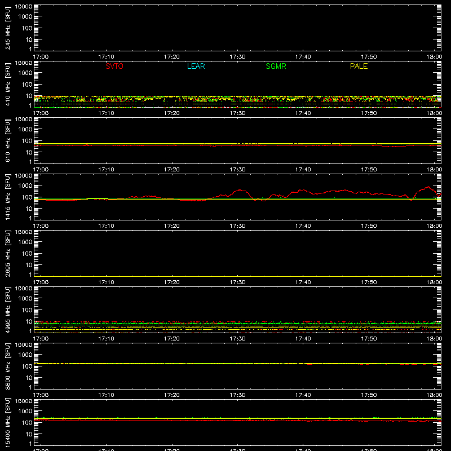Click the 1000 tick on 410 MHz panel
The width and height of the screenshot is (451, 451).
(25, 73)
